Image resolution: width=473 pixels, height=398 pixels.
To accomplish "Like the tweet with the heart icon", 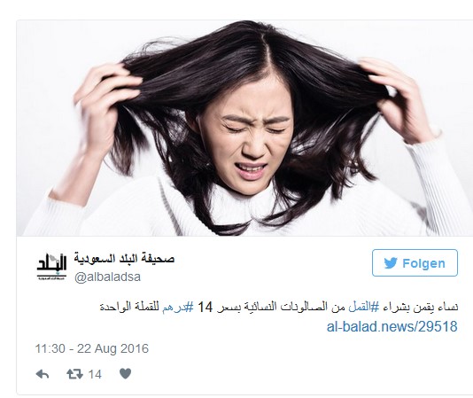I will click(125, 374).
